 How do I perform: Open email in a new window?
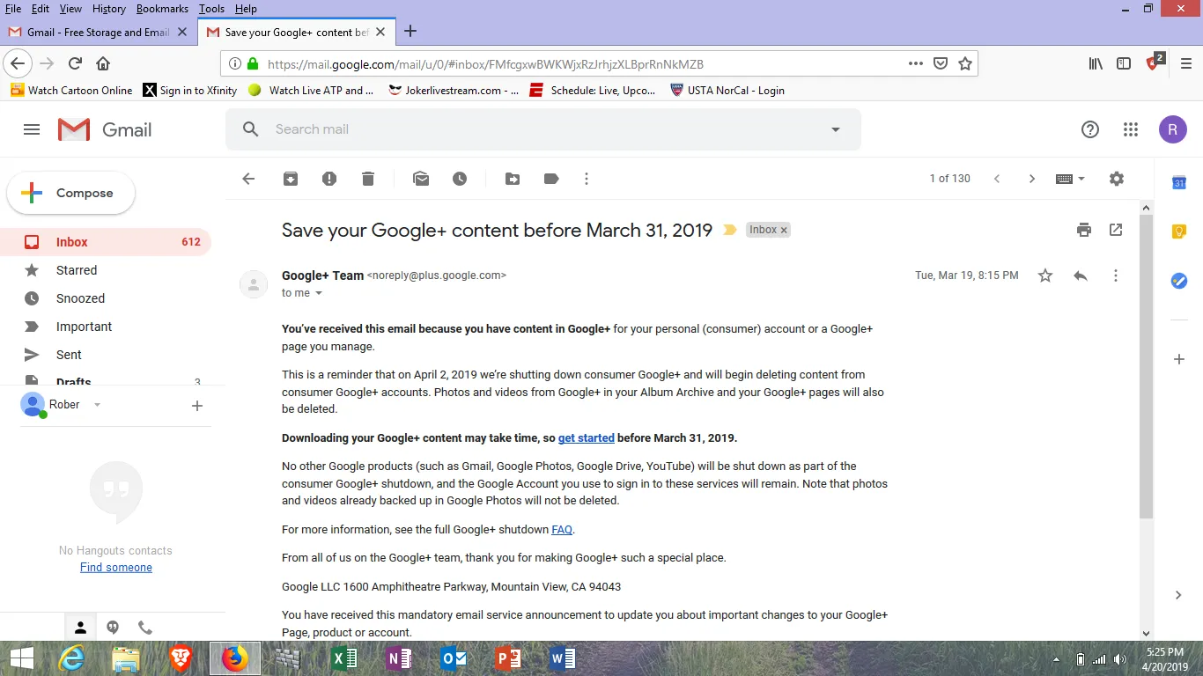(1116, 230)
